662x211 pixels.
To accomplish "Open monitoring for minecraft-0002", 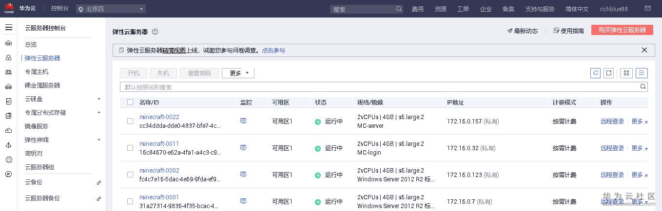I will (x=243, y=174).
